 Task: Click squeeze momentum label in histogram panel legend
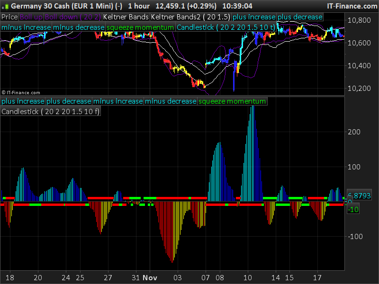[x=232, y=101]
